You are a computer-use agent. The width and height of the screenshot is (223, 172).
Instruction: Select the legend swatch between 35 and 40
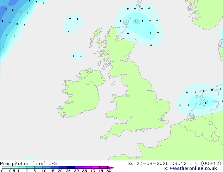point(87,167)
